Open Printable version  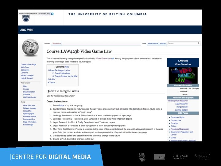(x=29, y=117)
